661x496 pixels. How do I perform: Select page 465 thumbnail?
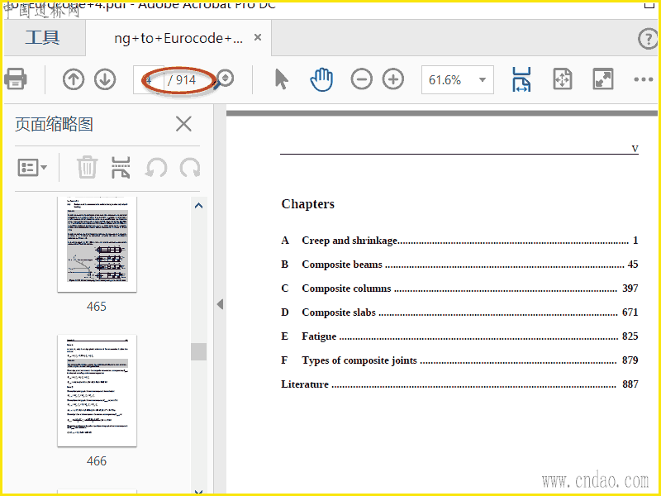97,244
